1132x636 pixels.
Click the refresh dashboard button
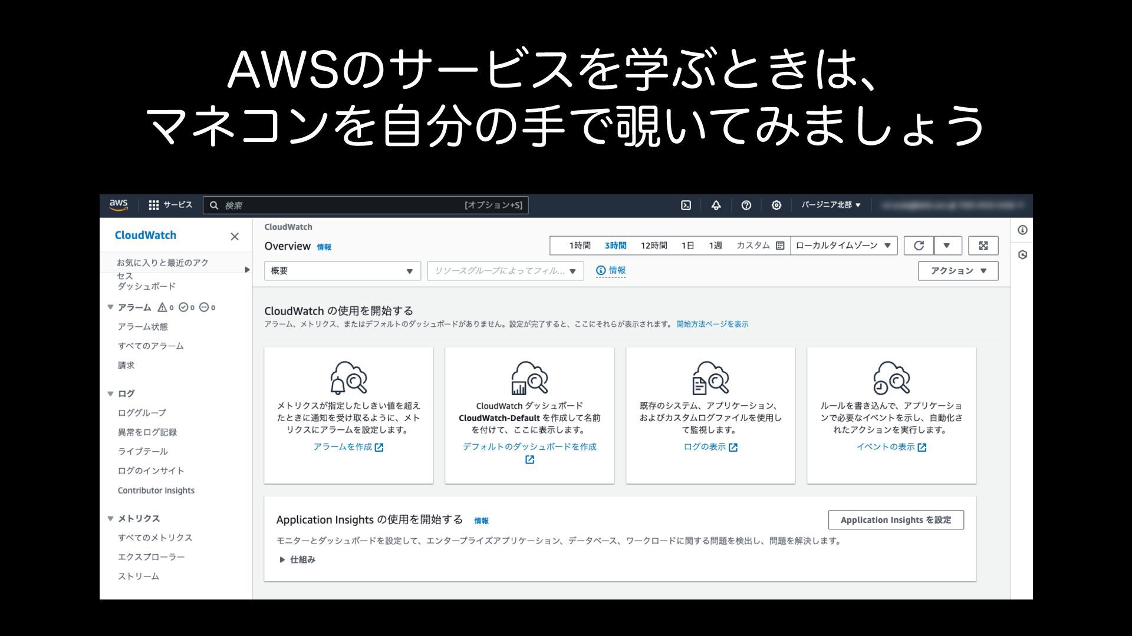click(919, 246)
